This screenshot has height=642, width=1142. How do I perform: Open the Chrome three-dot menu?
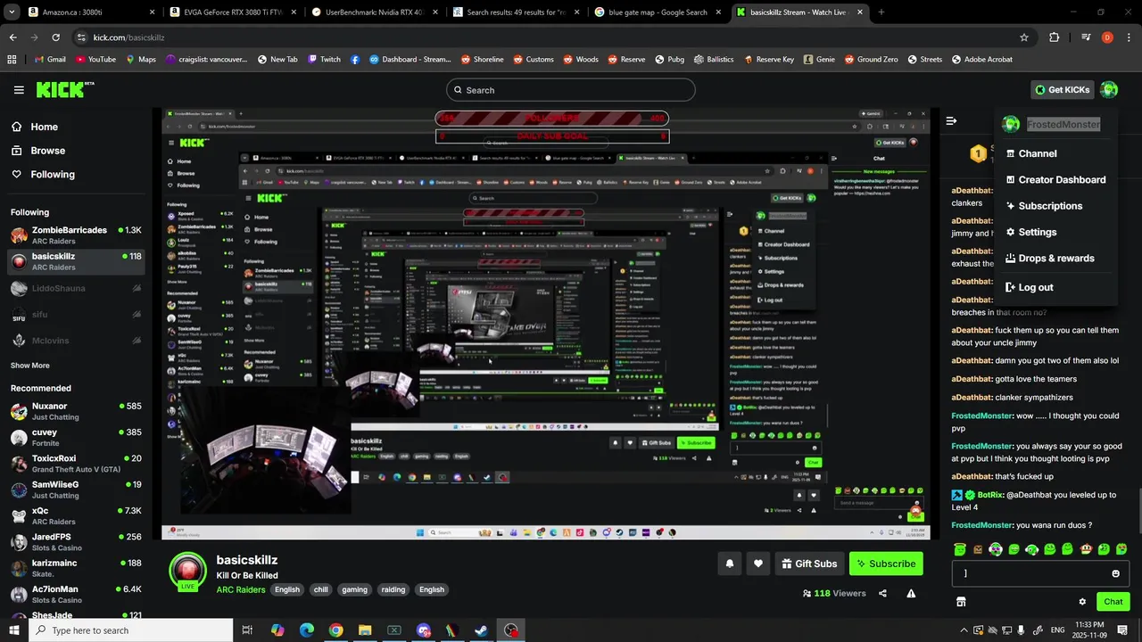(x=1128, y=37)
